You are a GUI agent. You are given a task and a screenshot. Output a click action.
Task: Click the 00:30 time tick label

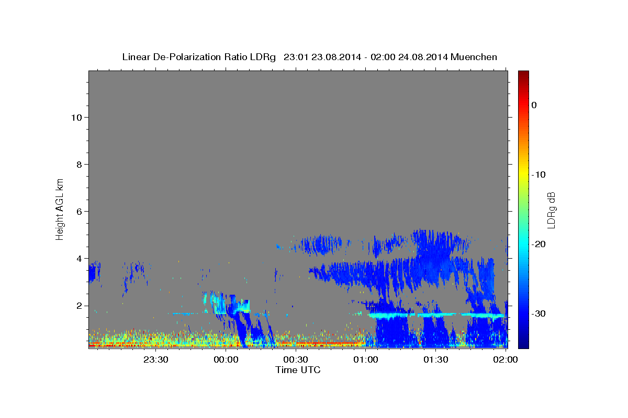click(x=296, y=359)
